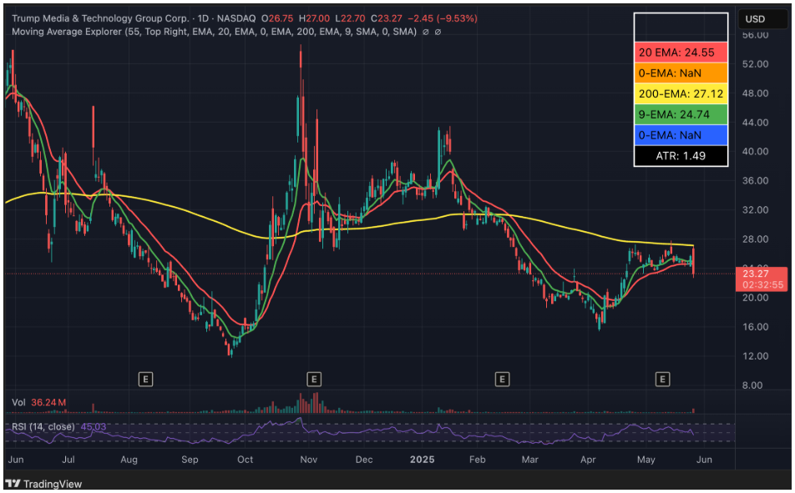Click the 12.00 price axis label
This screenshot has height=493, width=795.
[x=756, y=356]
